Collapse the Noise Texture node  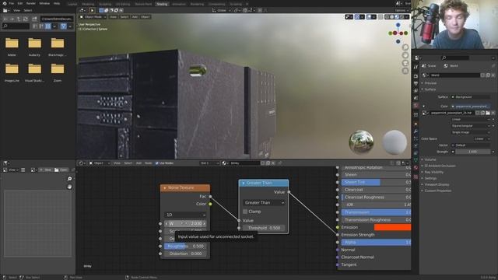(164, 188)
